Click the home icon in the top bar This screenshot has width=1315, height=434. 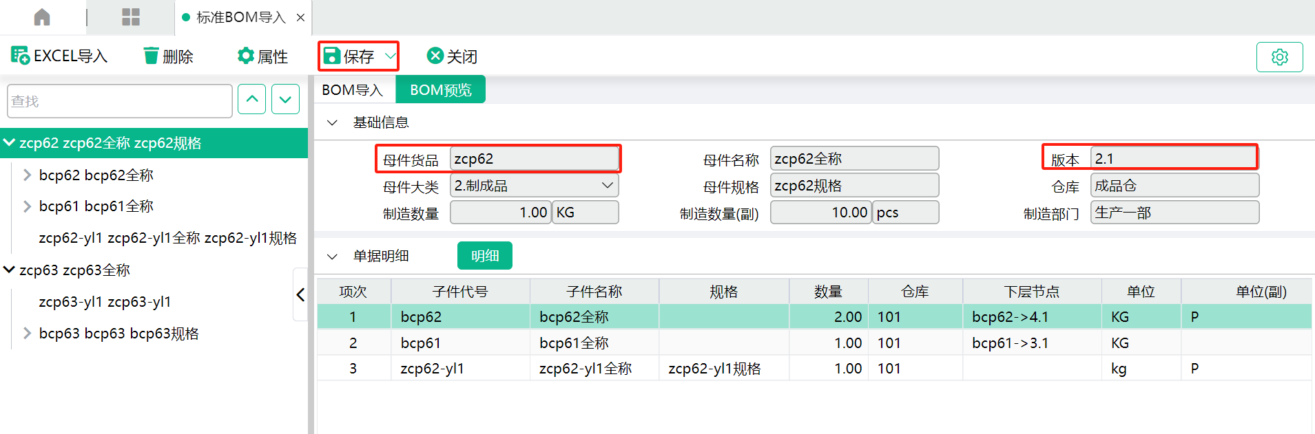pos(42,17)
